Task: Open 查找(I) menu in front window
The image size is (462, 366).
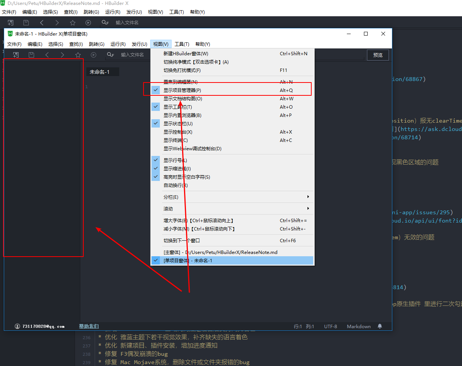Action: [x=76, y=44]
